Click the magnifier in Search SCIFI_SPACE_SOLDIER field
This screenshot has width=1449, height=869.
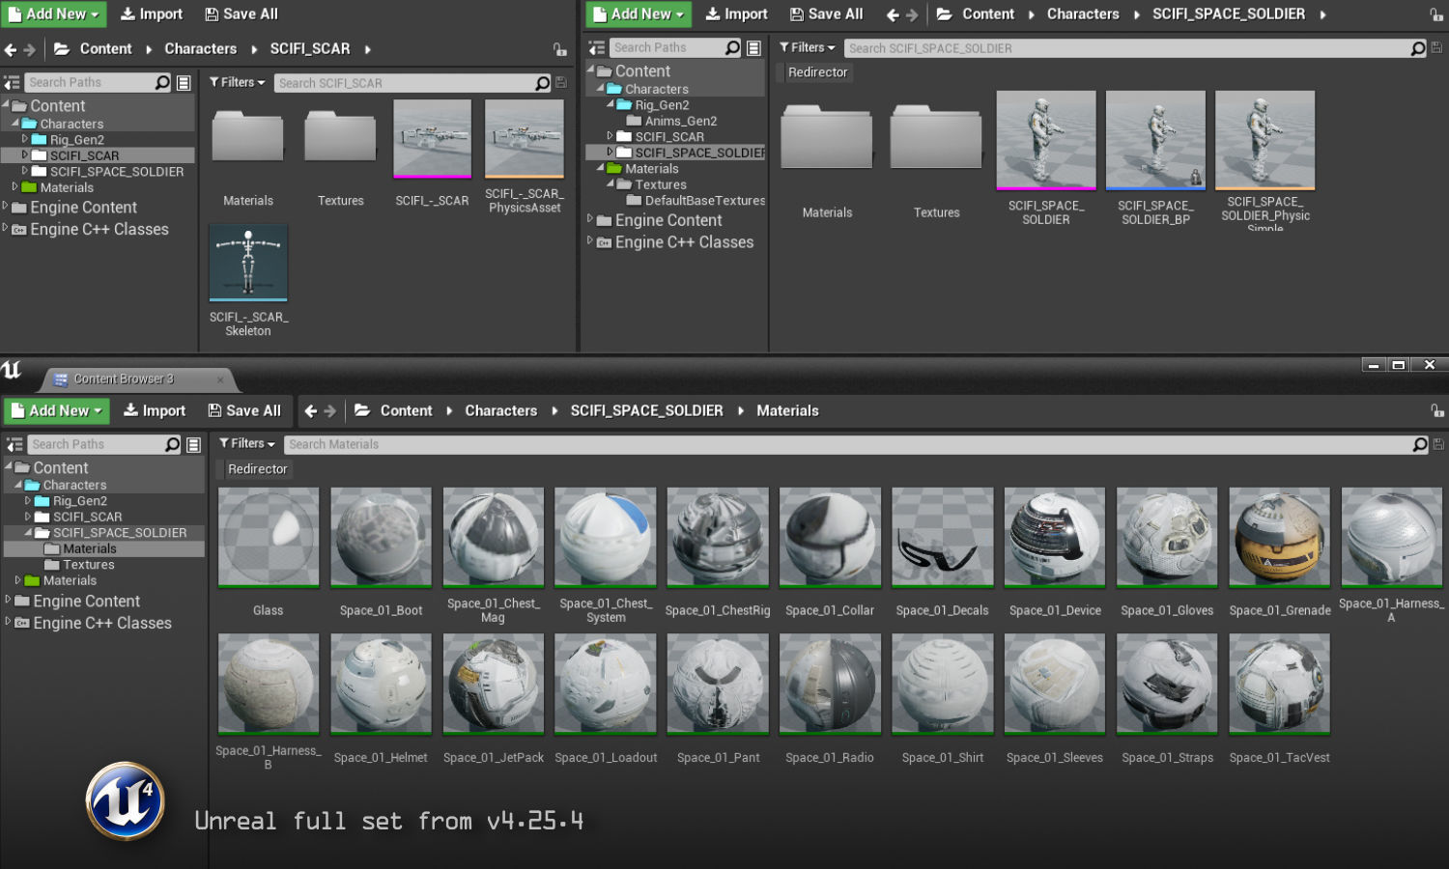click(x=1418, y=48)
